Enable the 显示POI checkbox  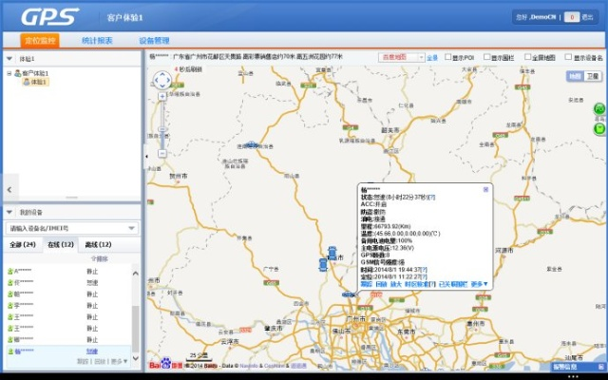click(x=447, y=58)
